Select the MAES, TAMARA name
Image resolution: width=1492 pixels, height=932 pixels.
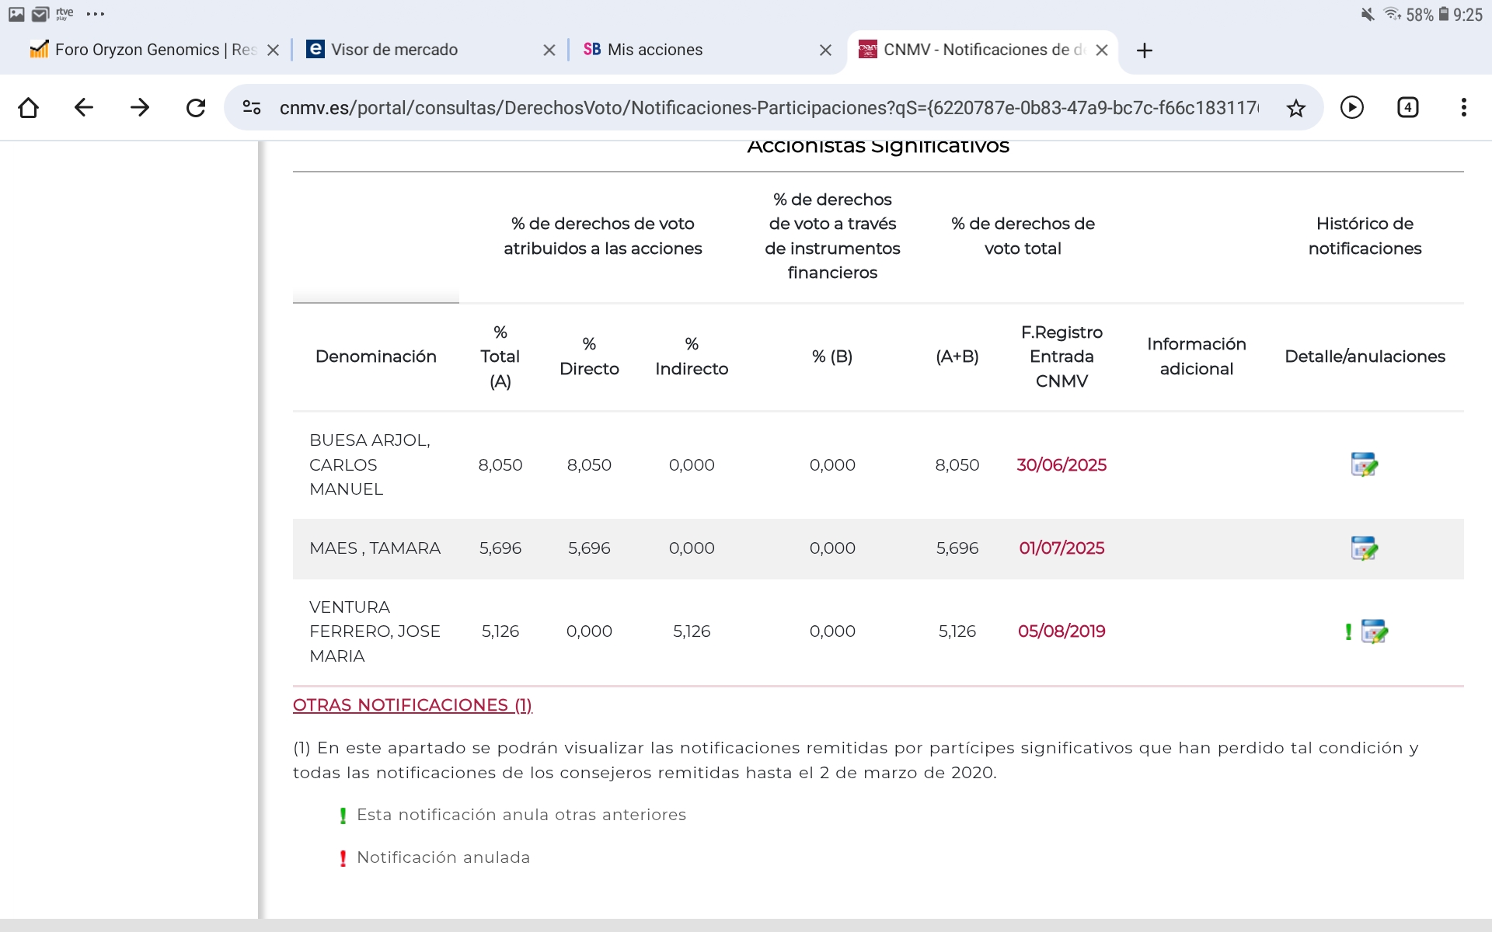(x=375, y=548)
